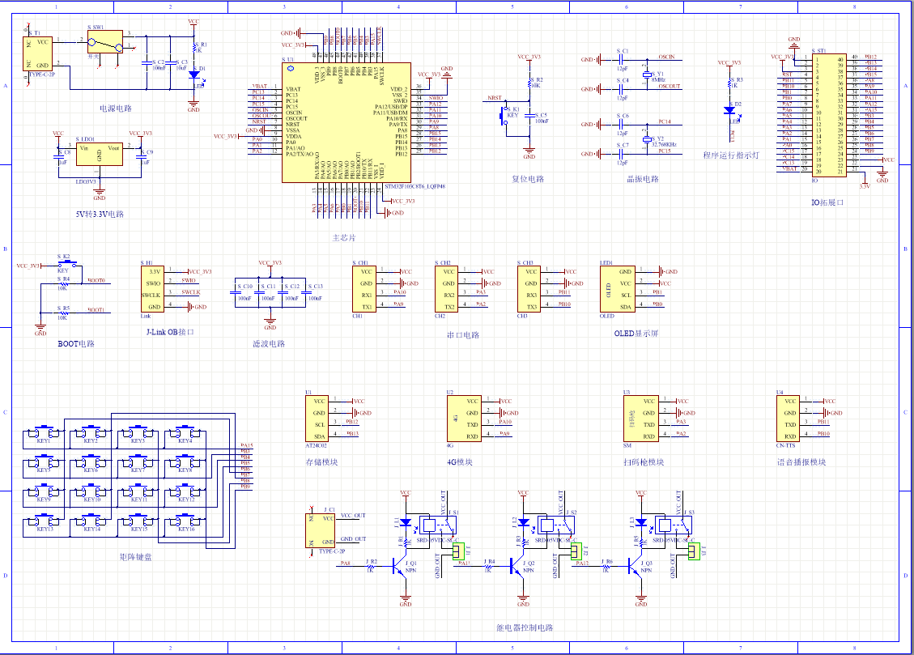Click the 存储模块 label
The image size is (914, 655).
[321, 462]
